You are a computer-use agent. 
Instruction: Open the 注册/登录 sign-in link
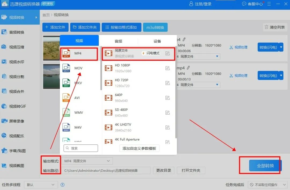(x=200, y=4)
